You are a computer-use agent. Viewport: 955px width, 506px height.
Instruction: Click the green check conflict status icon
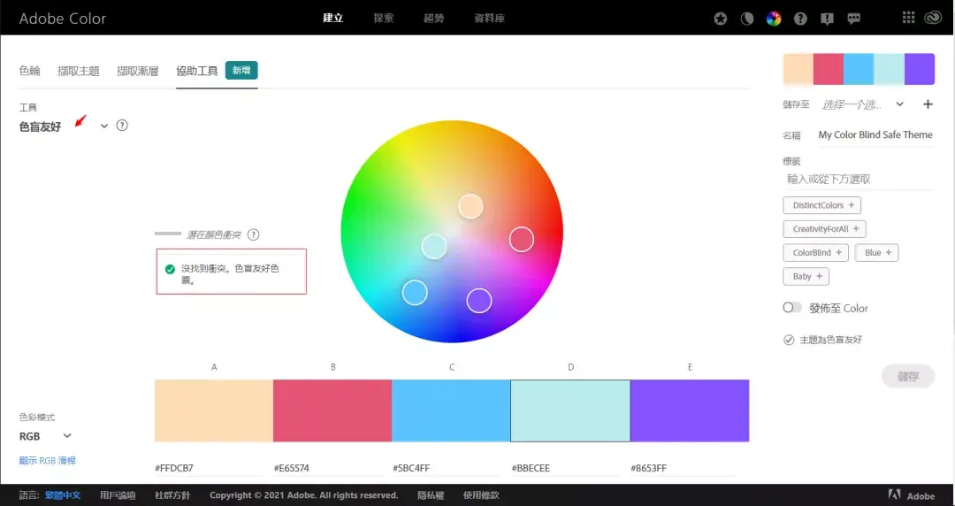[170, 269]
